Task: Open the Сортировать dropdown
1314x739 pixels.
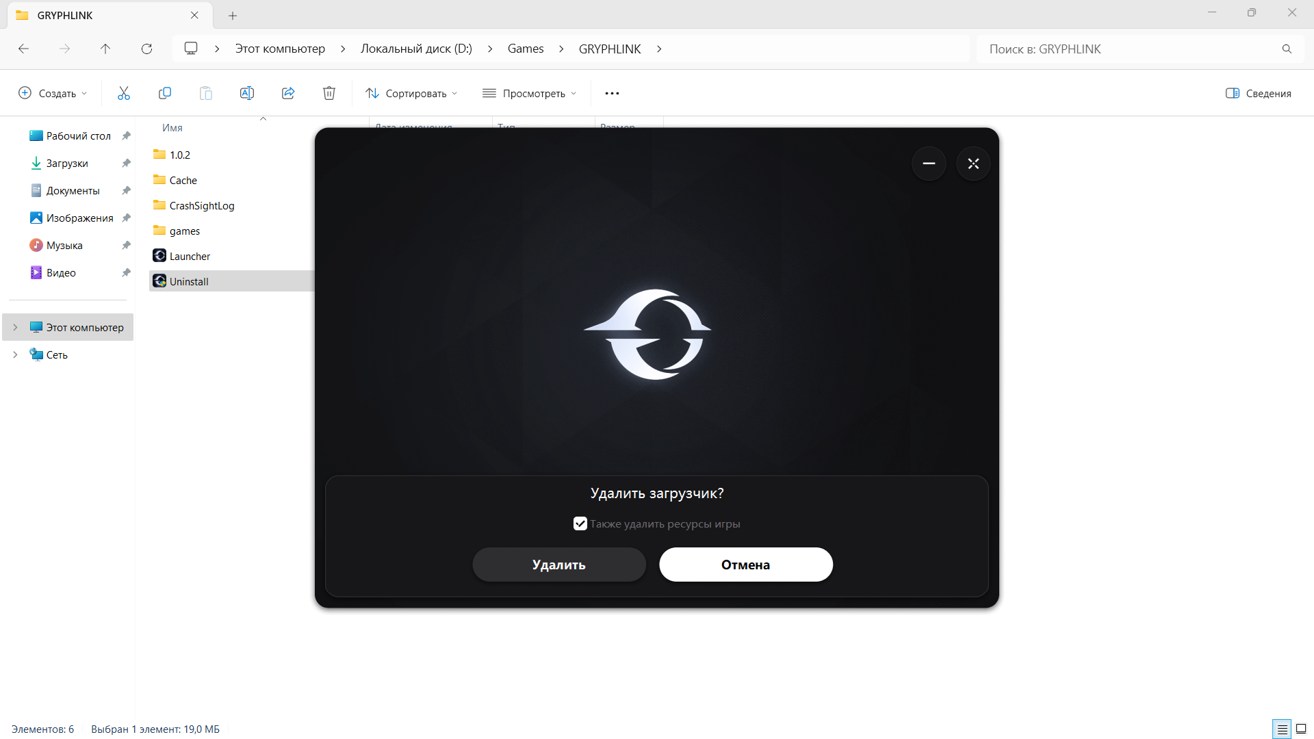Action: click(411, 93)
